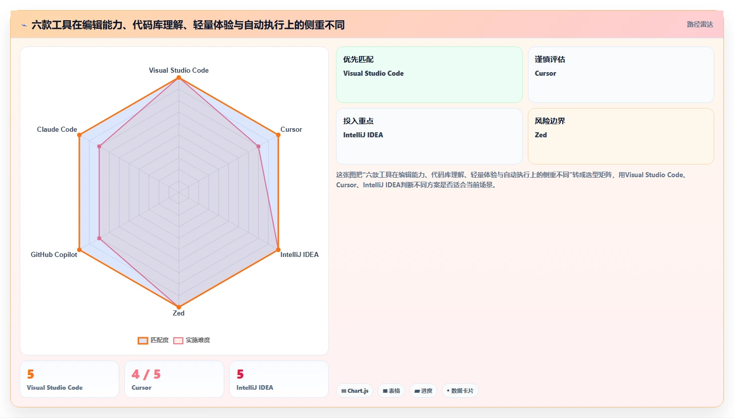734x418 pixels.
Task: Click the wave icon beside the card title
Action: [24, 25]
